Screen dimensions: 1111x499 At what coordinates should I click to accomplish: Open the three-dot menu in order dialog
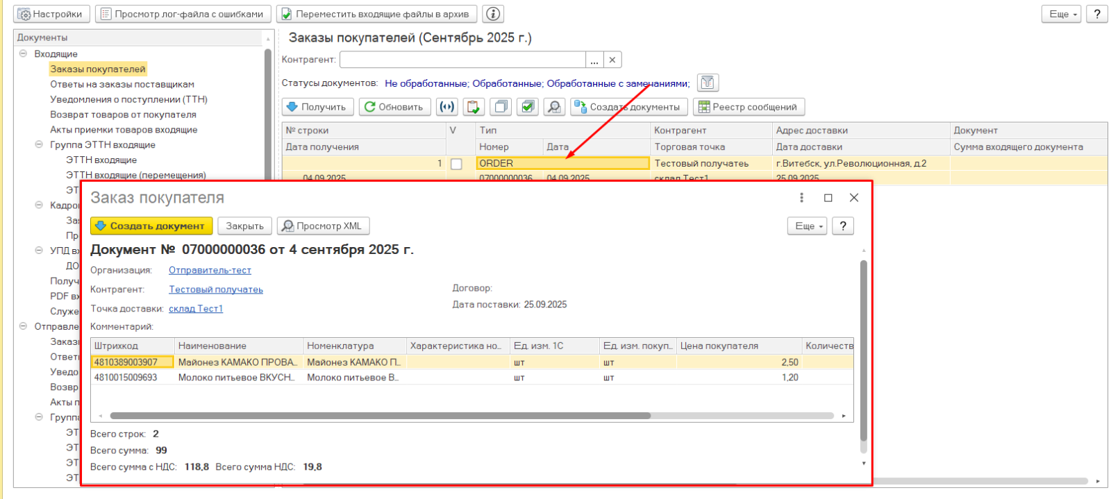point(801,198)
